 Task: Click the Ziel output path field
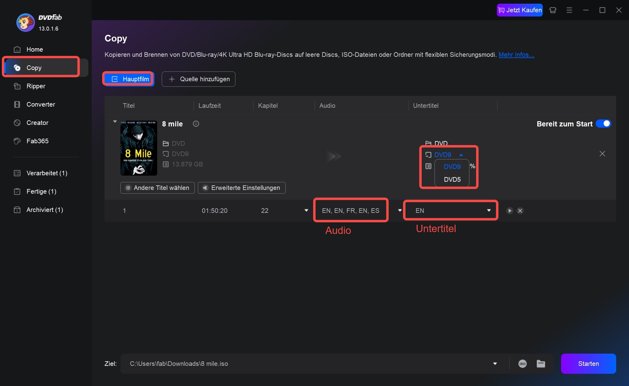[306, 364]
